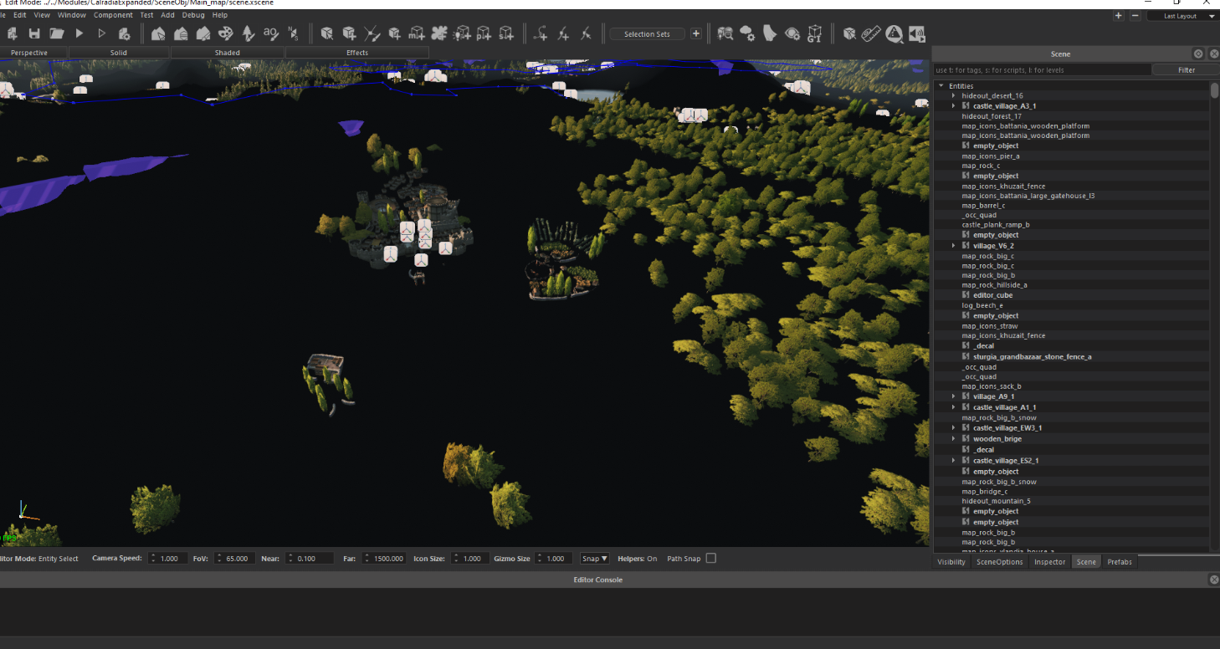The height and width of the screenshot is (649, 1220).
Task: Click the add particle 'p+' cube icon
Action: coord(484,33)
